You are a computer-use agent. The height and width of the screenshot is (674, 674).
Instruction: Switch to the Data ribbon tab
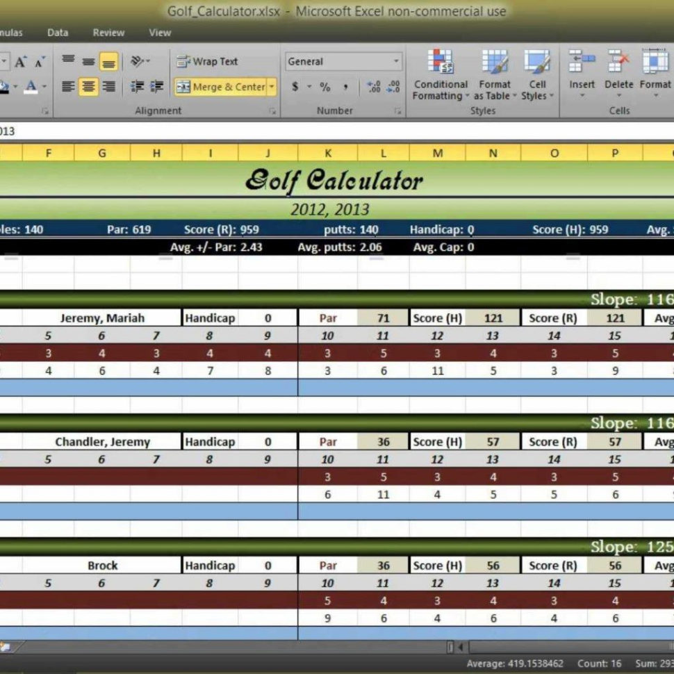click(57, 32)
